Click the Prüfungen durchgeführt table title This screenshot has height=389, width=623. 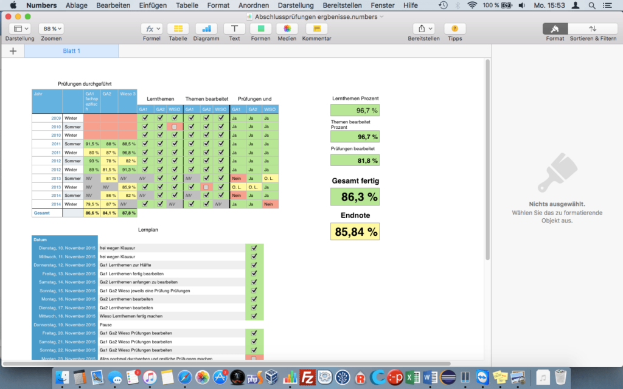(x=85, y=84)
